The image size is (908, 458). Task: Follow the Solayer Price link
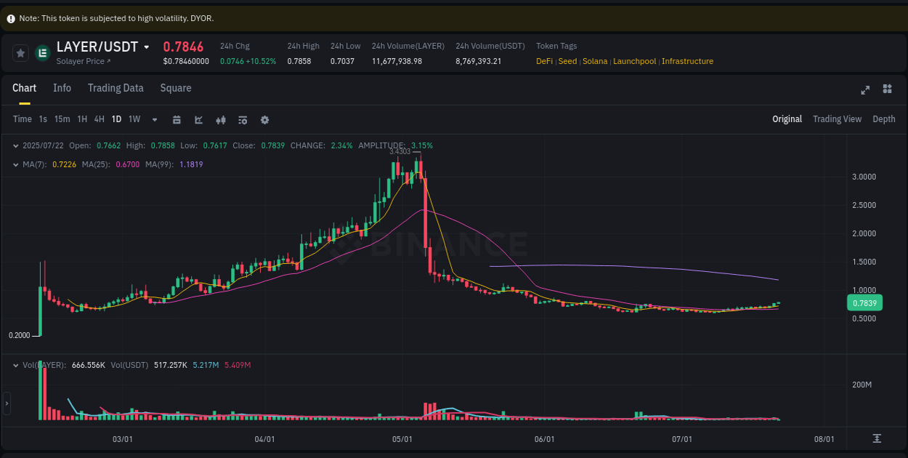(x=81, y=60)
